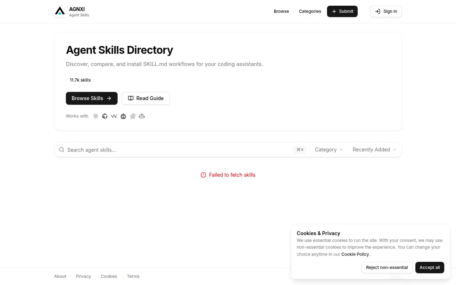
Task: Click the triple arrows icon
Action: click(x=133, y=116)
